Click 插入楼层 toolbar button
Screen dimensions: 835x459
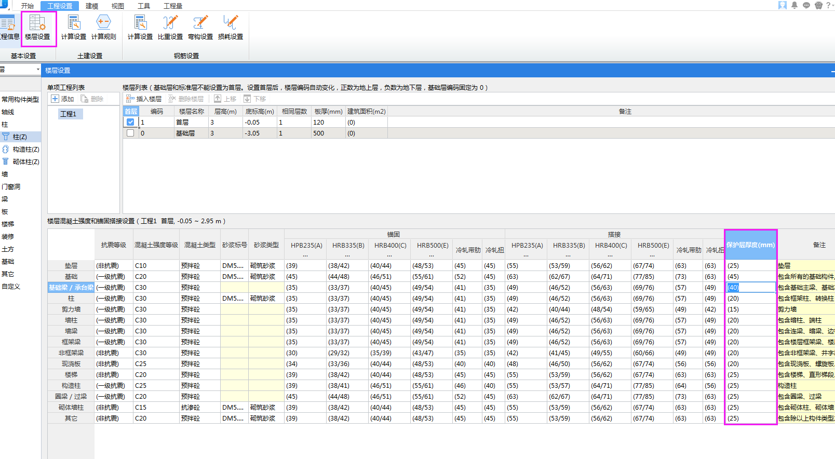tap(144, 99)
